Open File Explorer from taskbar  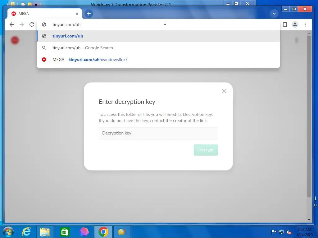[x=45, y=232]
